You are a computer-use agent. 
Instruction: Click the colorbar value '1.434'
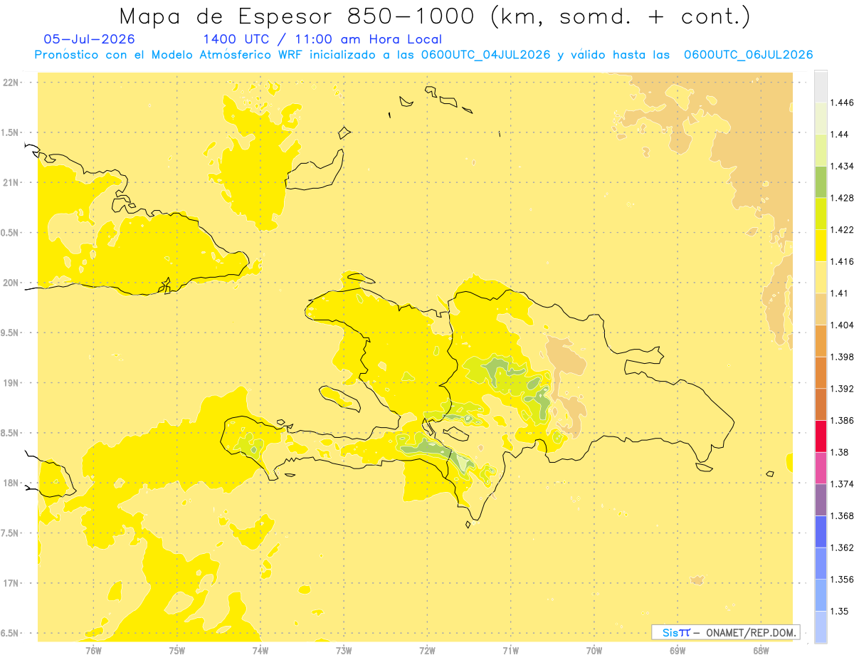tap(842, 166)
